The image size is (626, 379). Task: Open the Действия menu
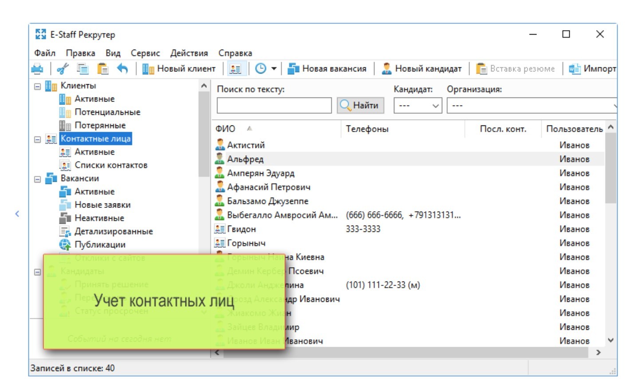coord(189,53)
